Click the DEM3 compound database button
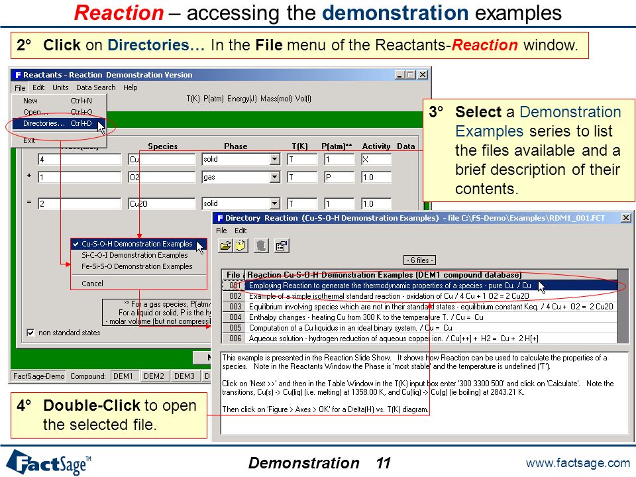Image resolution: width=636 pixels, height=477 pixels. point(185,376)
